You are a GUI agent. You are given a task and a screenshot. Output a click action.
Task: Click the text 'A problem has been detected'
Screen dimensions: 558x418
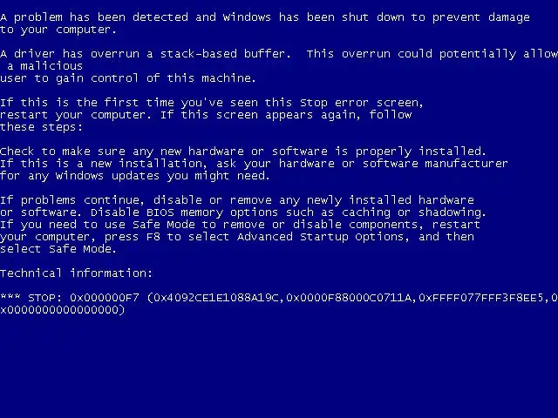pos(94,17)
